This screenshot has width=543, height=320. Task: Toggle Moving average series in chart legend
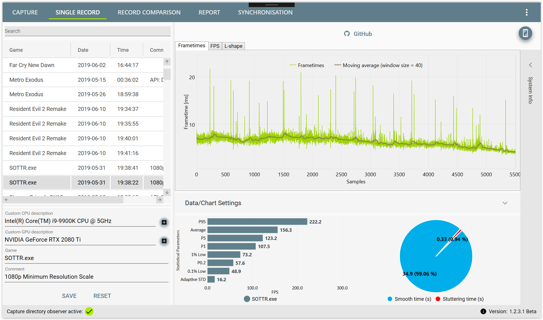point(378,65)
